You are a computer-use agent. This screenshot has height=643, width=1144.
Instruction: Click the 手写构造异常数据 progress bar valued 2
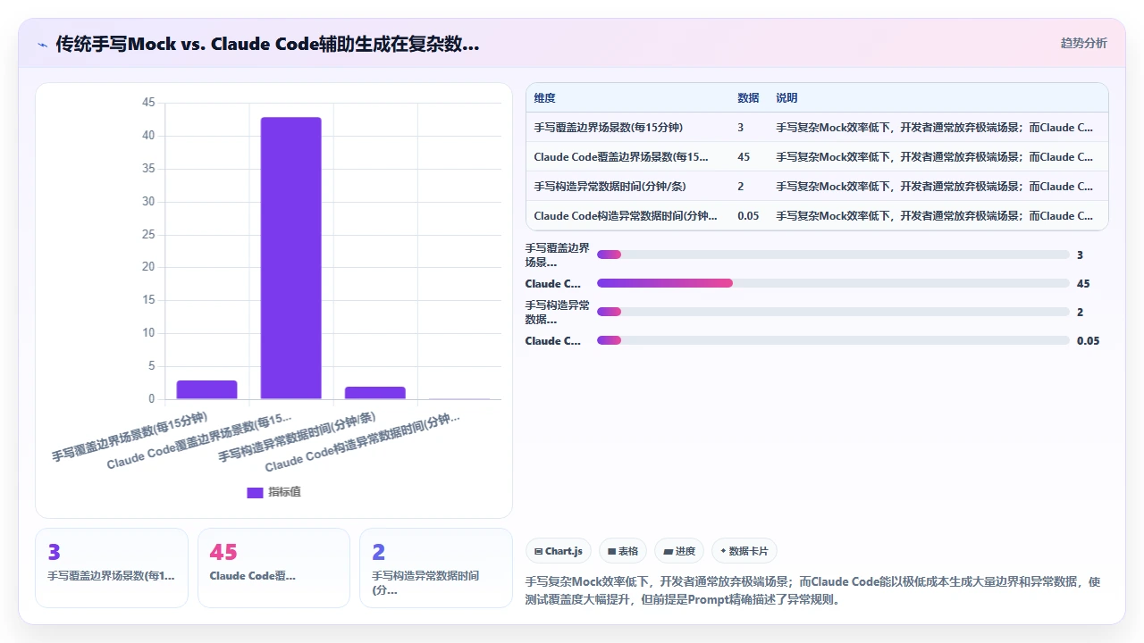pos(833,312)
